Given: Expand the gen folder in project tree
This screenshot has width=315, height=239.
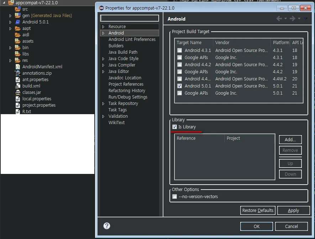Looking at the screenshot, I should tap(10, 16).
